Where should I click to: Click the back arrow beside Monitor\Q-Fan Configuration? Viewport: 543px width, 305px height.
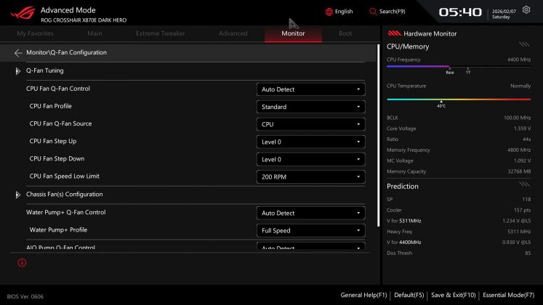pos(18,53)
